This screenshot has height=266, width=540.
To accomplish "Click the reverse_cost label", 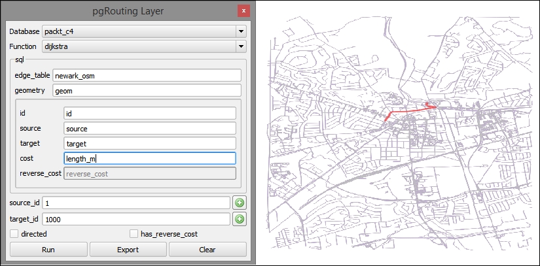I will coord(41,173).
